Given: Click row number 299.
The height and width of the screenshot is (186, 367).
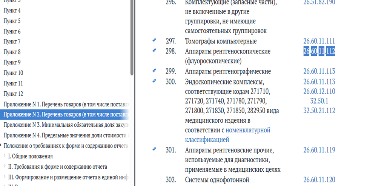Looking at the screenshot, I should [x=171, y=71].
